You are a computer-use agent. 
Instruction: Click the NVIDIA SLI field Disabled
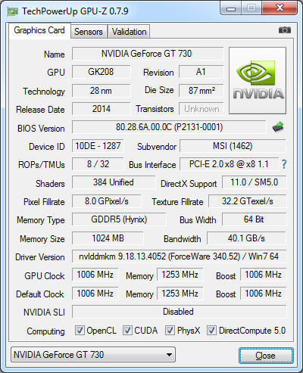[x=180, y=312]
